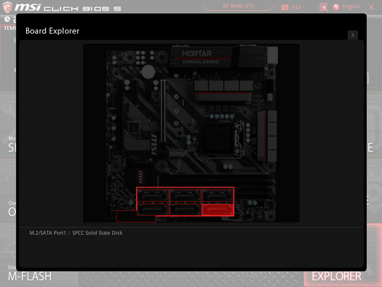382x287 pixels.
Task: Open M-FLASH in the background BIOS window
Action: (30, 276)
